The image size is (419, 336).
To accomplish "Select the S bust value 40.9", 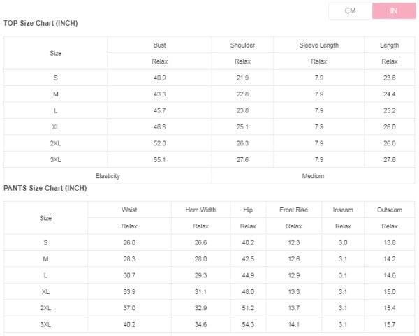I will coord(159,78).
